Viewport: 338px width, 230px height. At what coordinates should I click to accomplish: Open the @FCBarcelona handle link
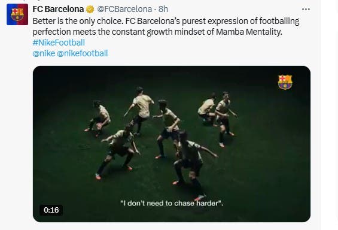(x=124, y=9)
